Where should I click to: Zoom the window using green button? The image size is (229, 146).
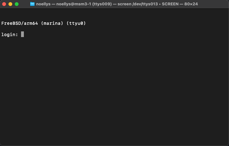17,4
